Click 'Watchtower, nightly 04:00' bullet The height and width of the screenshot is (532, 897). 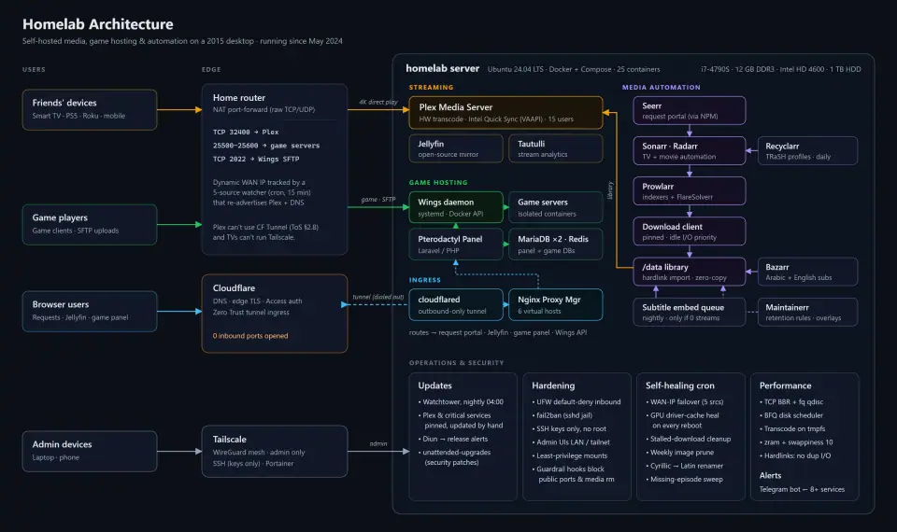tap(461, 402)
